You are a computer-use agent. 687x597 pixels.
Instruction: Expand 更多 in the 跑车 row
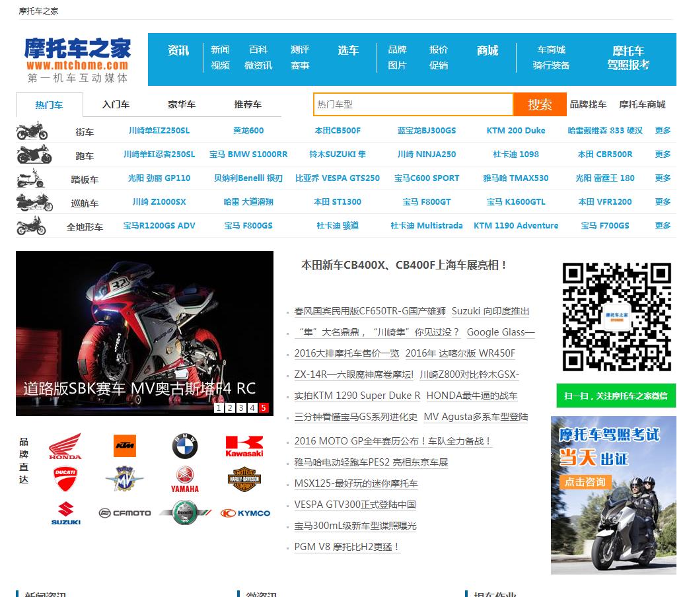[663, 154]
